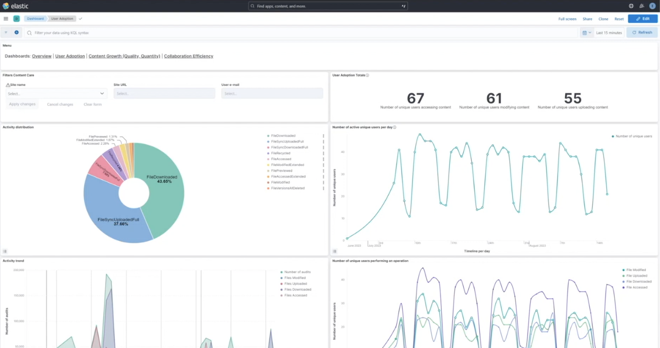This screenshot has width=660, height=348.
Task: Toggle legend icon in active unique users panel
Action: pos(334,251)
